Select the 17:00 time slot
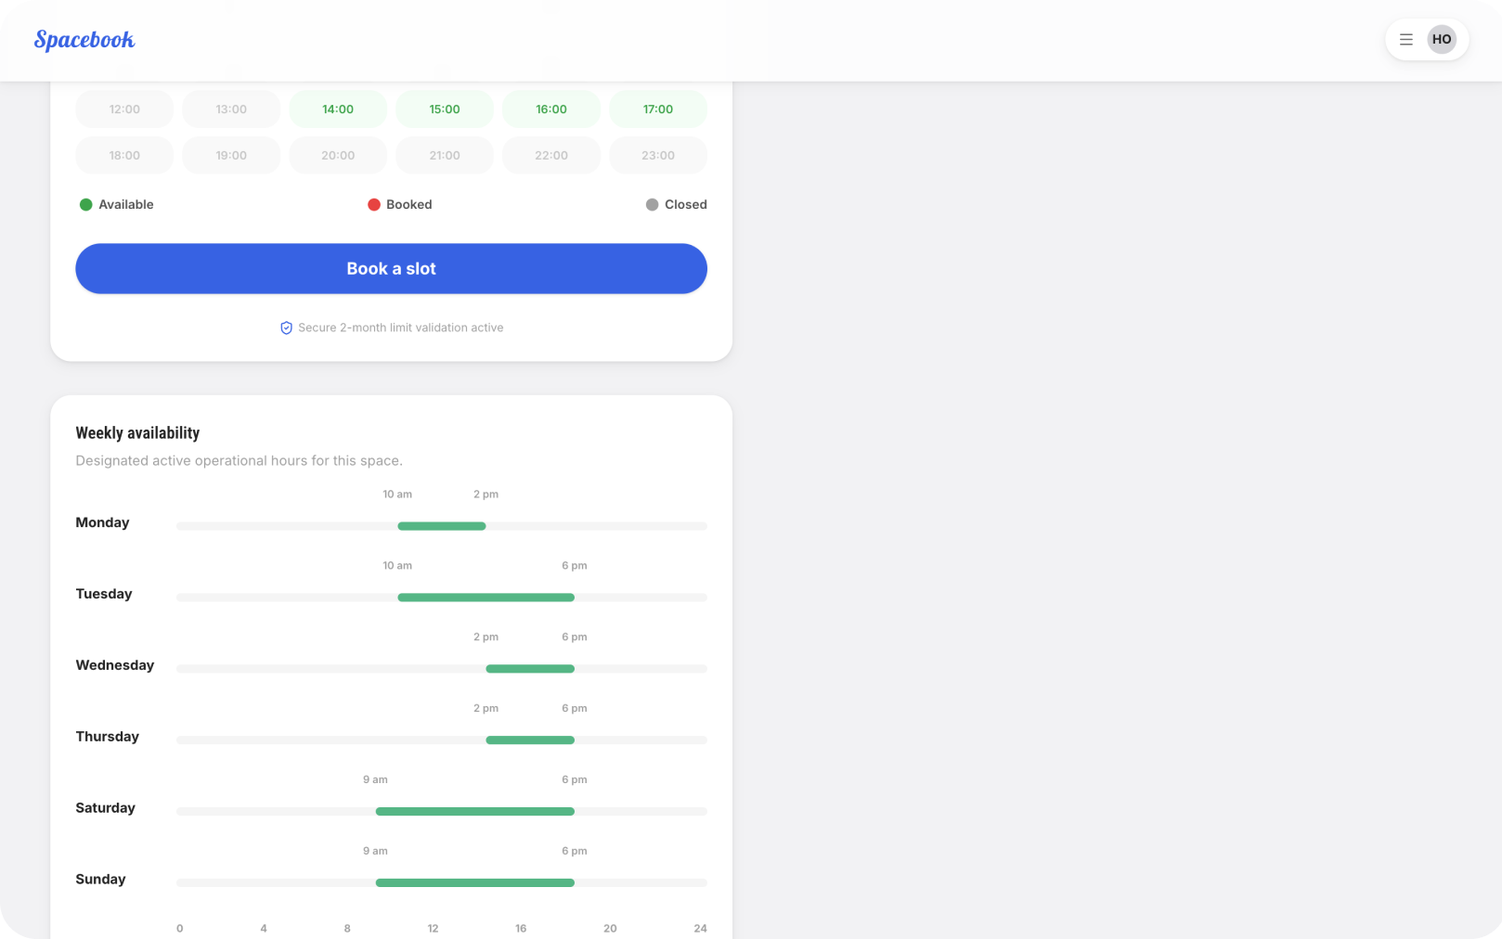This screenshot has height=939, width=1502. point(658,109)
